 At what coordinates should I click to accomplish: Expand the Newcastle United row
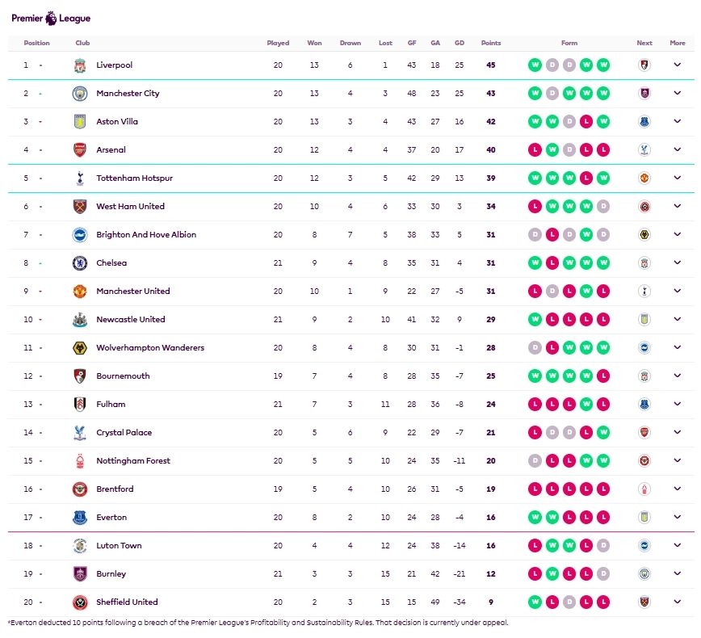(x=678, y=320)
